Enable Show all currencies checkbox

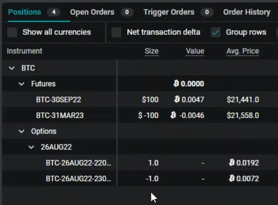click(12, 32)
